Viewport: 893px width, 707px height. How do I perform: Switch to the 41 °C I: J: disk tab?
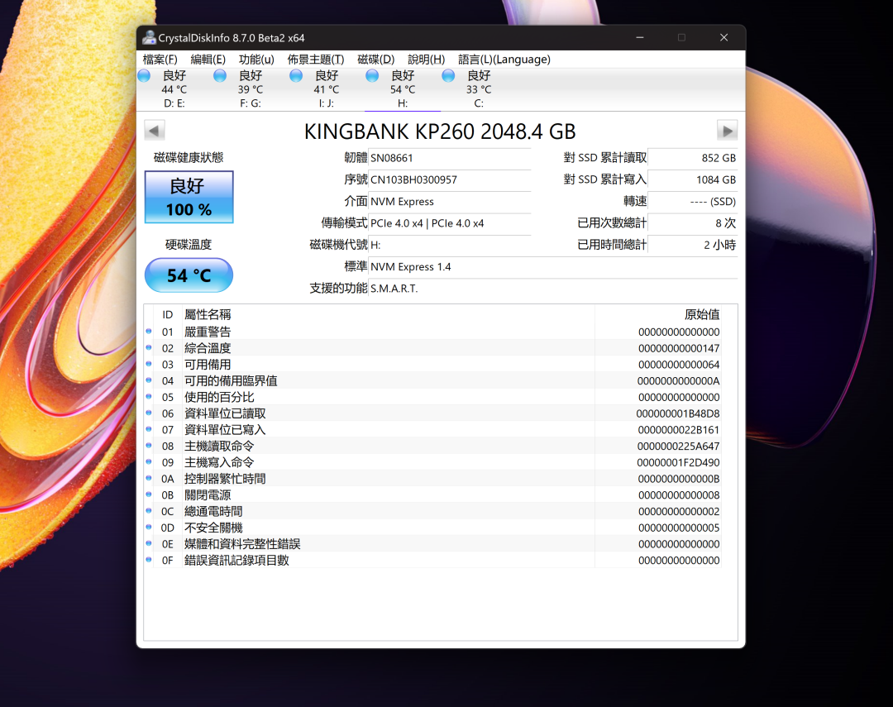(327, 89)
